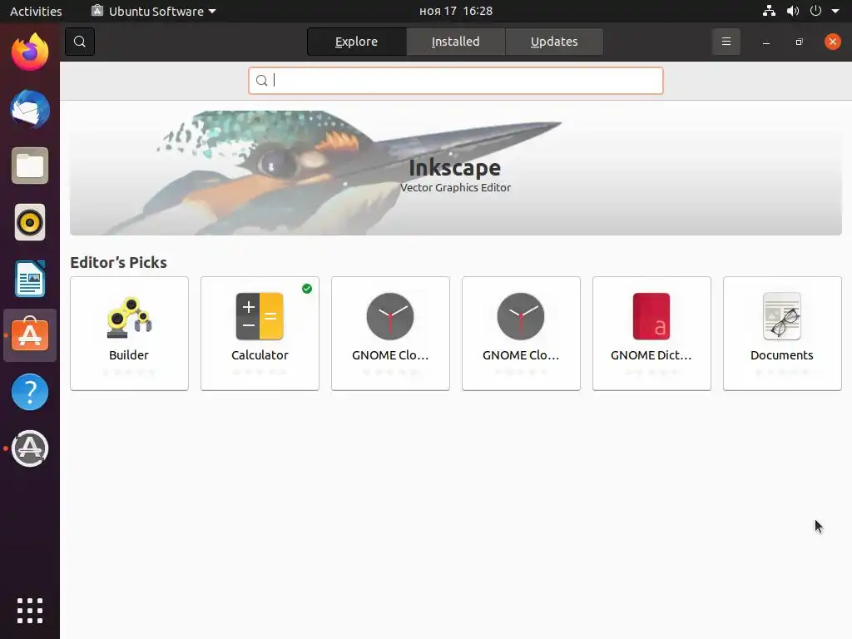Click the volume icon in top bar
This screenshot has height=639, width=852.
coord(793,11)
